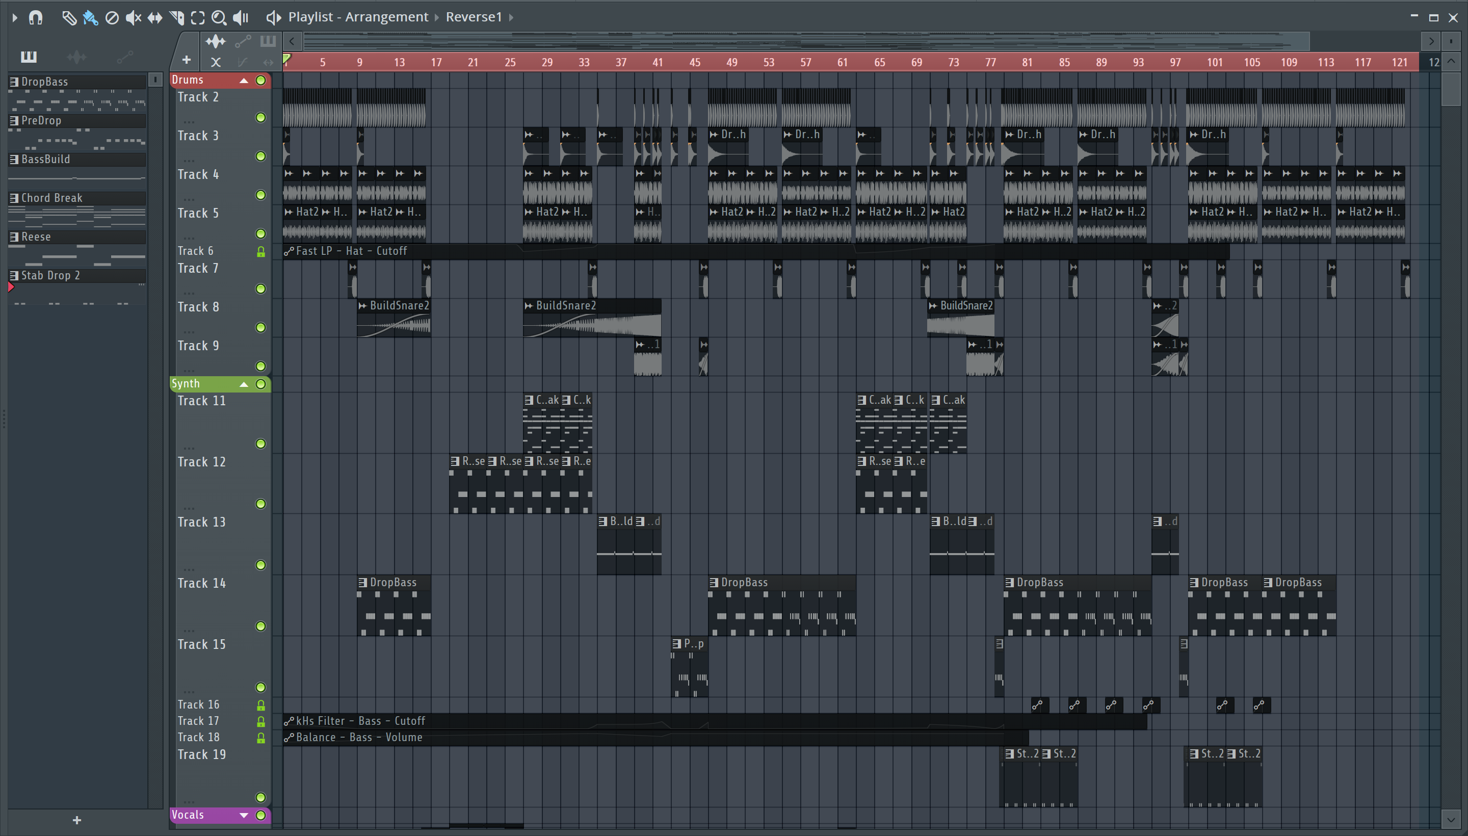
Task: Select the Stab Drop 2 pattern
Action: click(77, 276)
